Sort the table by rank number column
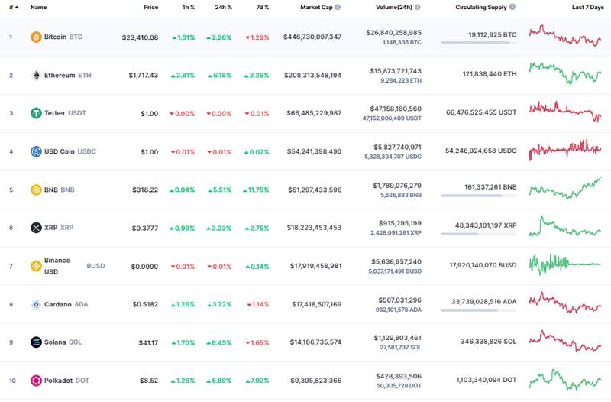This screenshot has width=611, height=402. (x=13, y=7)
